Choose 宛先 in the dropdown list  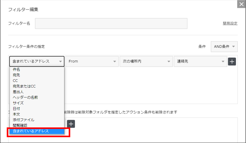[x=17, y=75]
